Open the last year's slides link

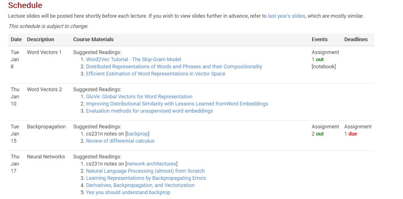tap(286, 16)
